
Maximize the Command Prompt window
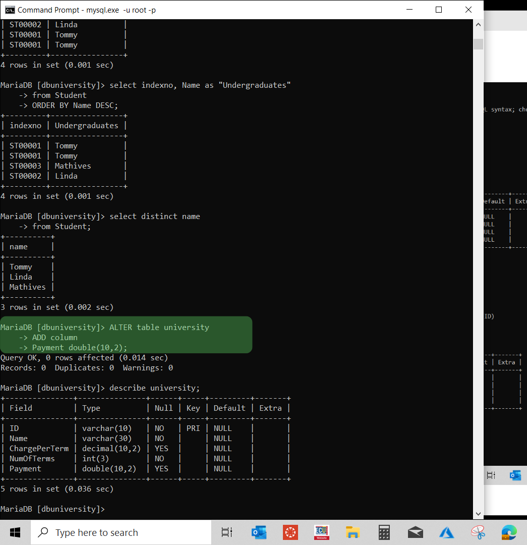pos(438,10)
